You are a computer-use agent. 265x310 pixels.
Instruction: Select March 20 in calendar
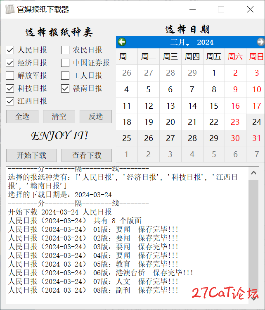[x=170, y=122]
